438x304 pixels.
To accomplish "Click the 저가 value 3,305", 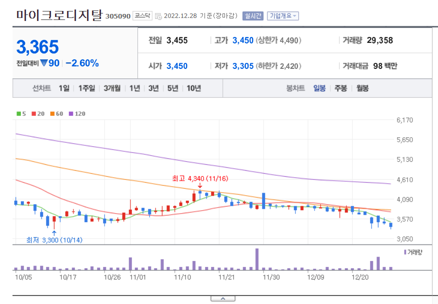I will pos(243,66).
